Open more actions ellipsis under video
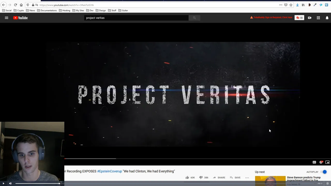This screenshot has width=331, height=186. (247, 178)
